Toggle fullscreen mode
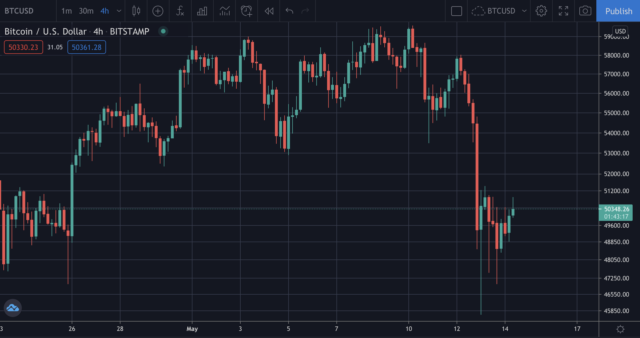This screenshot has height=338, width=640. point(563,11)
